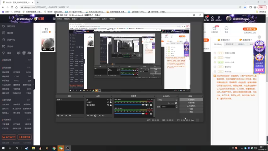This screenshot has height=151, width=268.
Task: Click the 停止推流 stop streaming button
Action: [x=191, y=100]
